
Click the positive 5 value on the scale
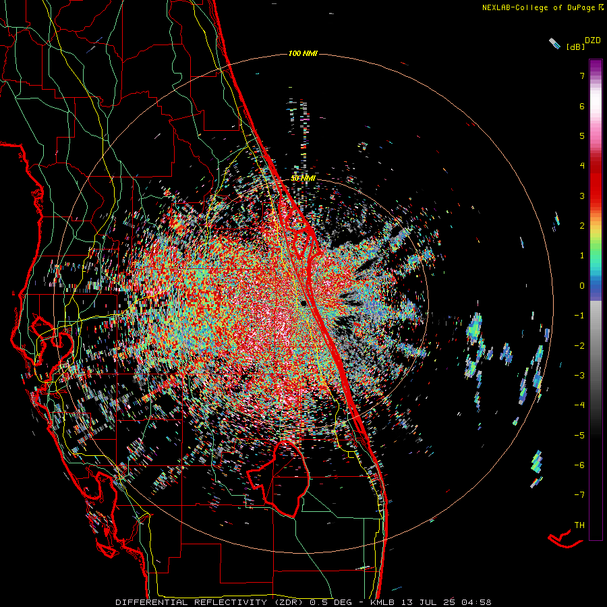(582, 136)
